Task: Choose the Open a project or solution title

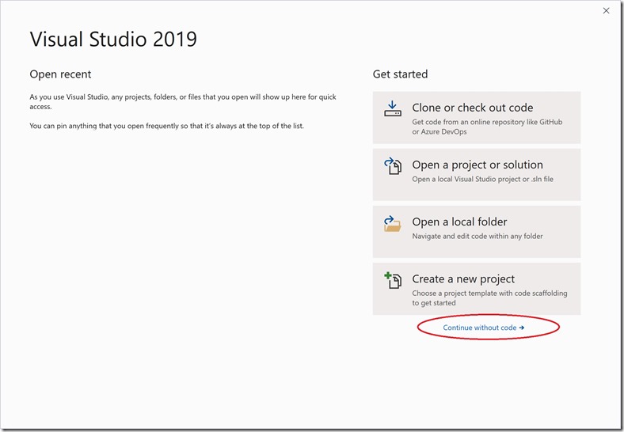Action: [x=478, y=165]
